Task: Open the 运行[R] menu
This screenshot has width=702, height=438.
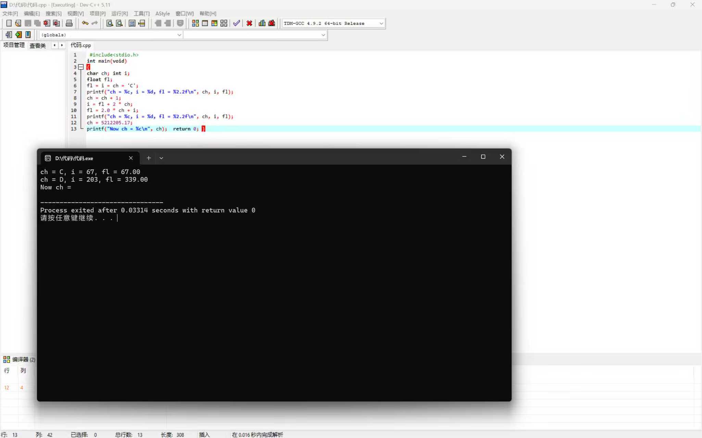Action: tap(119, 14)
